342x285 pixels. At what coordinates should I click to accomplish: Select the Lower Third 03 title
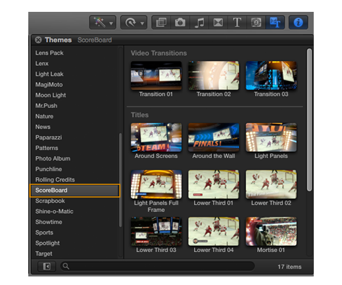pos(156,231)
